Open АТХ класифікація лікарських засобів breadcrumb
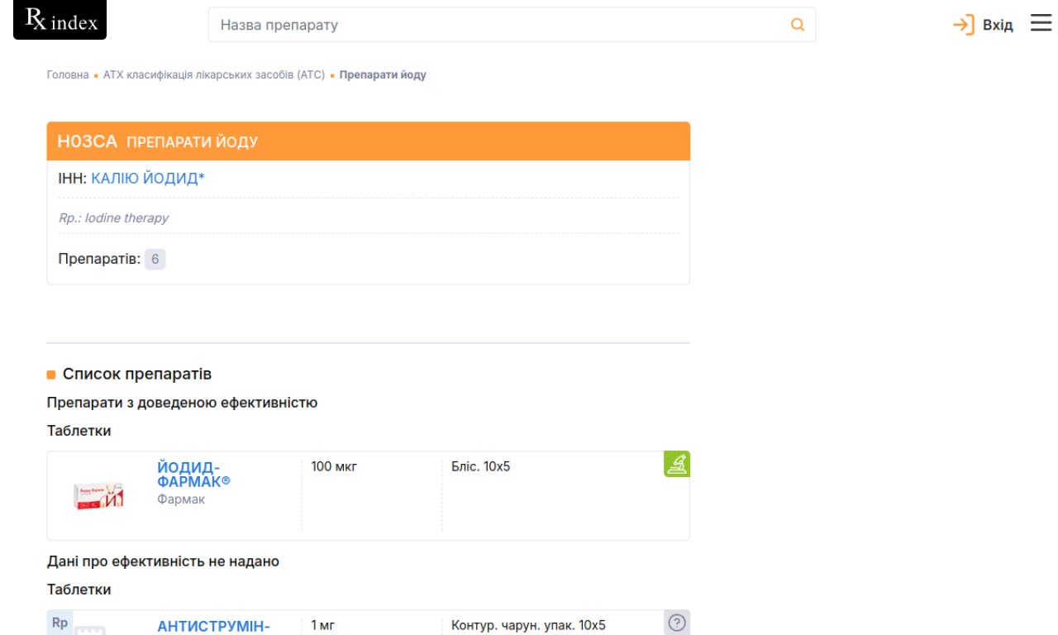 (214, 74)
